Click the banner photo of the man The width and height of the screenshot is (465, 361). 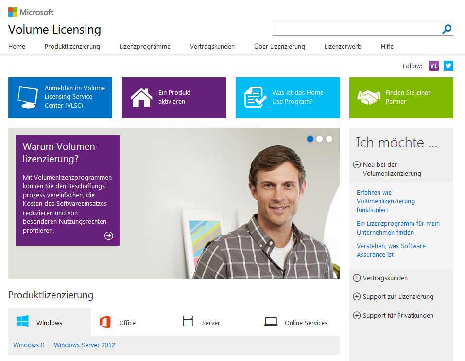coord(264,211)
